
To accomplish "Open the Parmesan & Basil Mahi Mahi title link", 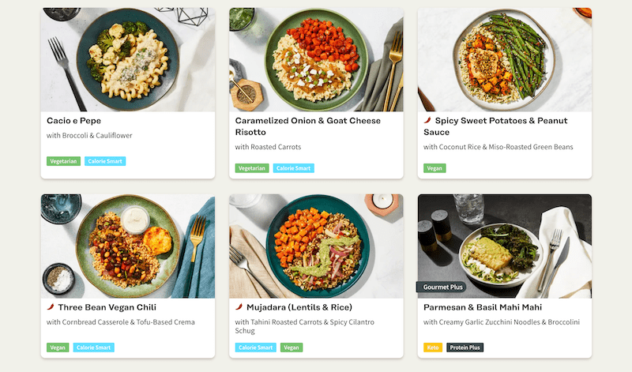I will (x=483, y=307).
